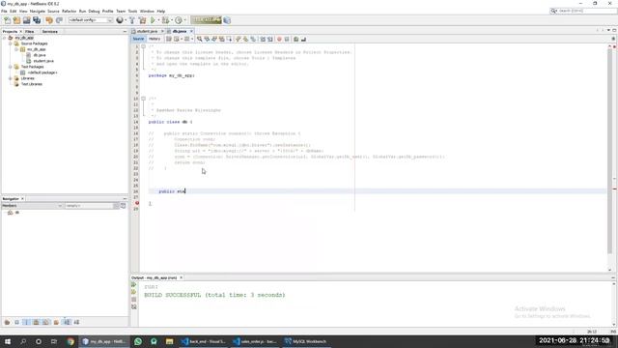Open the Tools menu

coord(133,11)
